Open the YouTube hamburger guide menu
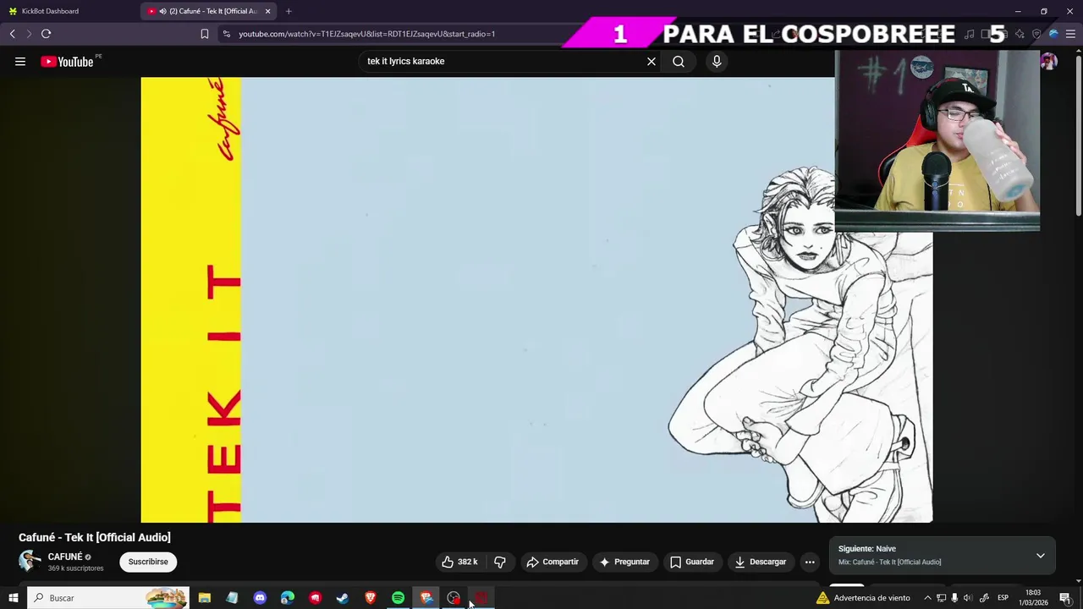Viewport: 1083px width, 609px height. tap(20, 61)
